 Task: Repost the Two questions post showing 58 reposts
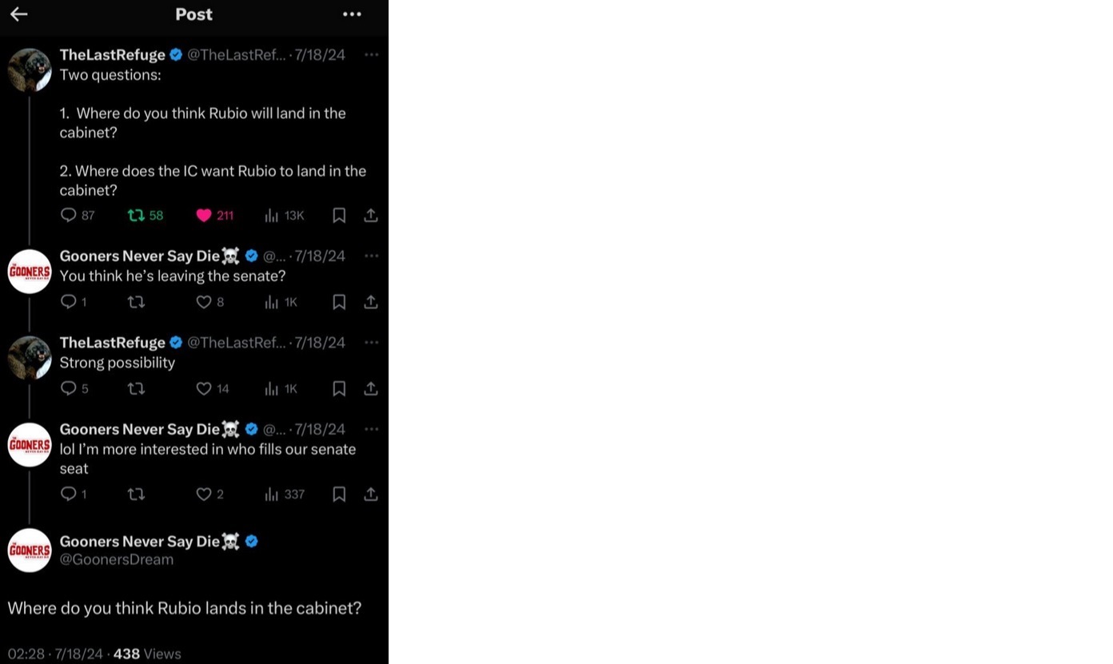(x=136, y=215)
